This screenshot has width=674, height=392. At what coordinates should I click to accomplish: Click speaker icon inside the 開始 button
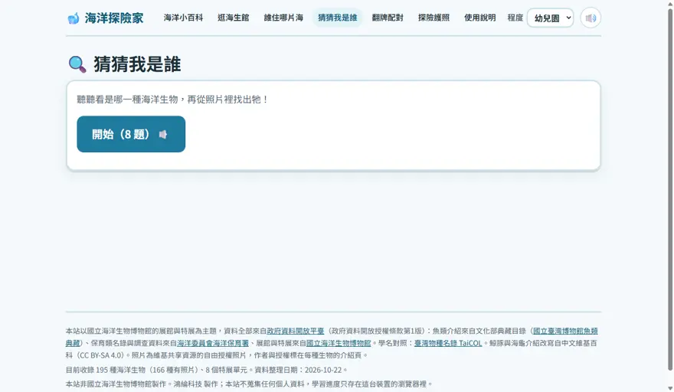pos(163,135)
